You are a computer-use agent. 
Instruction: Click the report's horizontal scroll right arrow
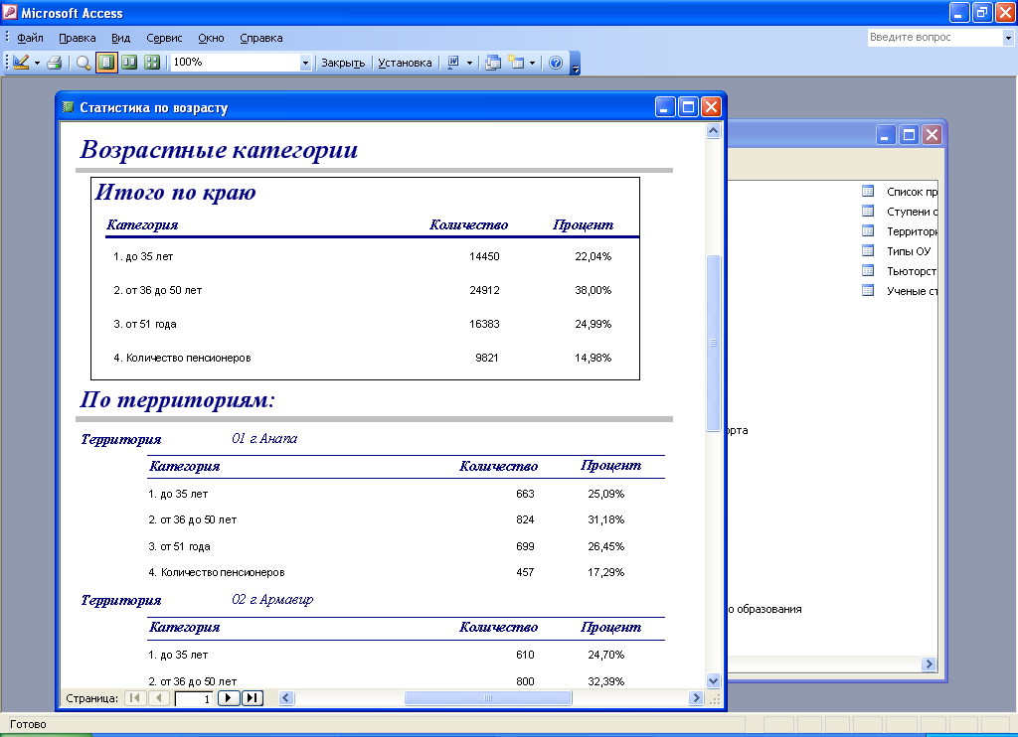696,698
